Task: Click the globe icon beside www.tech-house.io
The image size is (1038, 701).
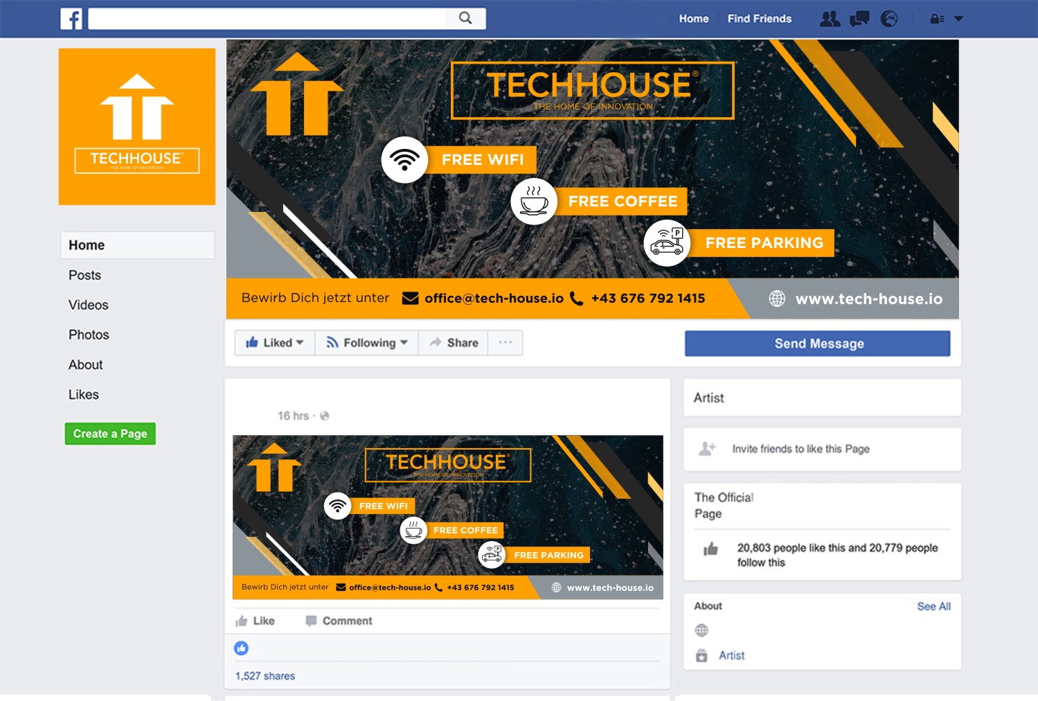Action: [x=777, y=299]
